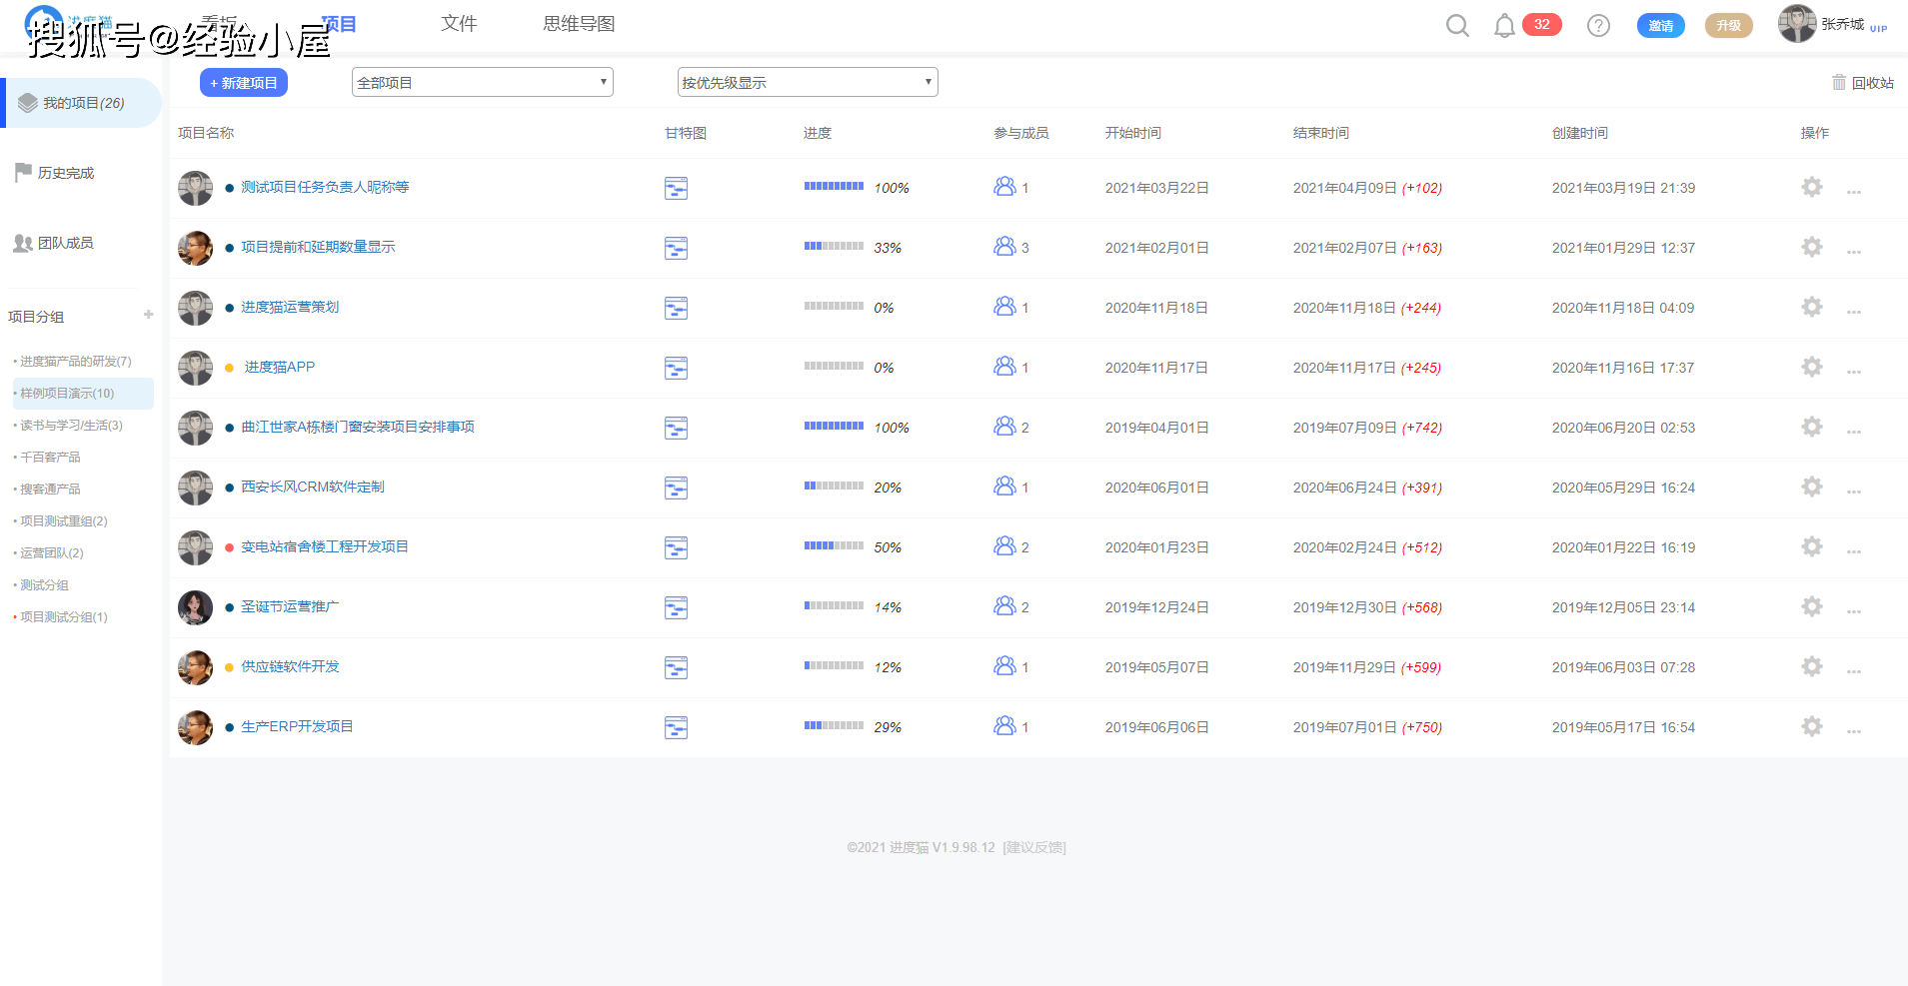
Task: Click progress bar of 变电站宿舍楼工程开发项目
Action: click(x=834, y=546)
